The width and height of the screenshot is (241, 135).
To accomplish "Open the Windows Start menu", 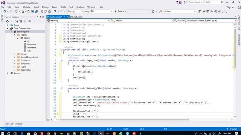I will tap(2, 133).
